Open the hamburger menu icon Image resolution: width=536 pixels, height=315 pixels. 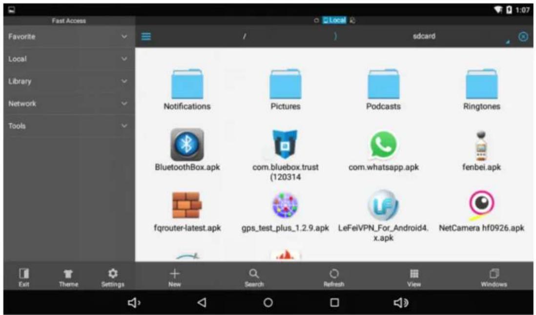146,36
